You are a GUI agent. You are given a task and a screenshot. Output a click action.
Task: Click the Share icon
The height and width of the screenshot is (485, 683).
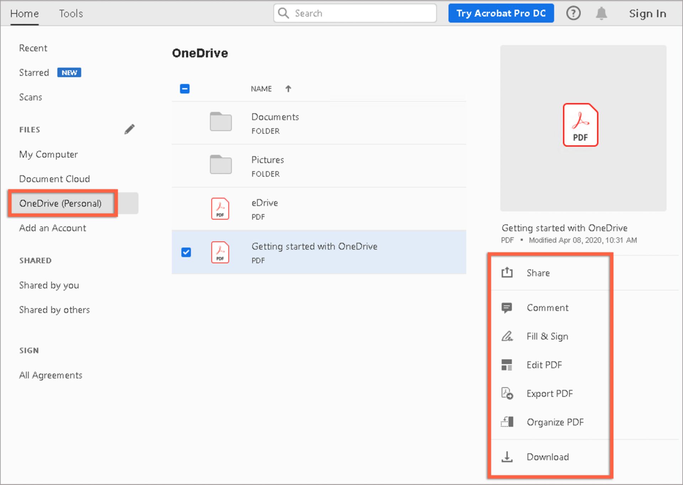pos(507,272)
